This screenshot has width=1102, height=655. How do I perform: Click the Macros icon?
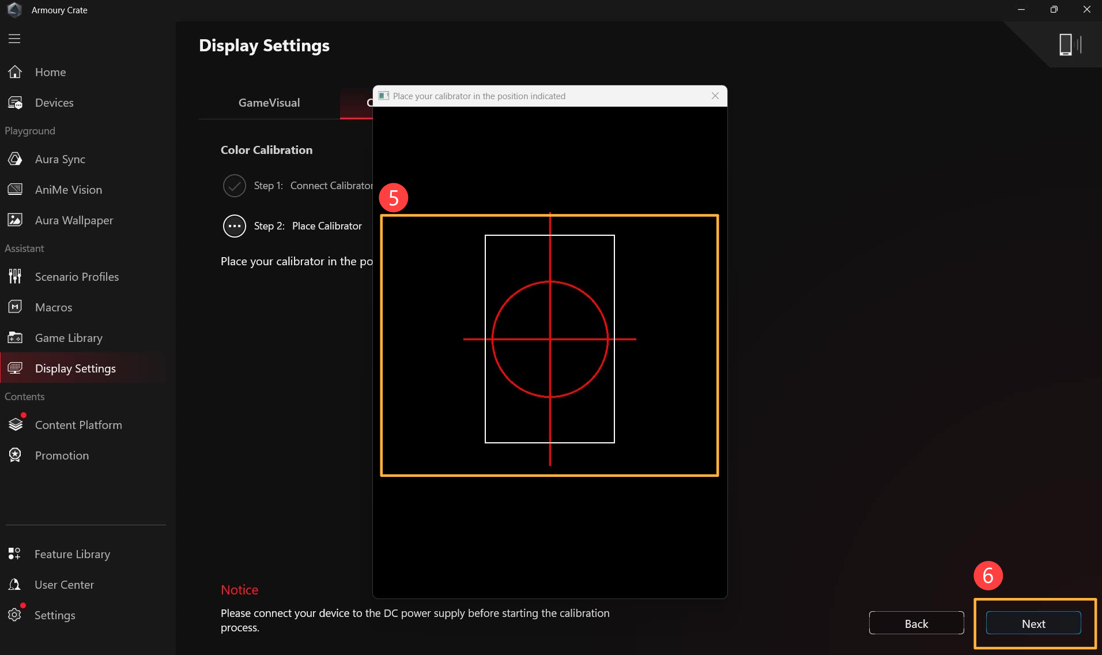15,307
